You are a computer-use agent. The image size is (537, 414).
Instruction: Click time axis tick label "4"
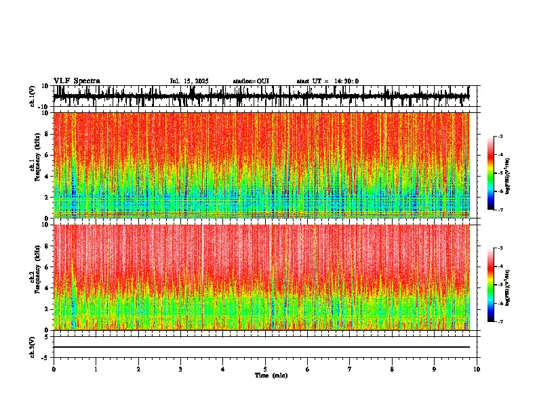tap(223, 369)
